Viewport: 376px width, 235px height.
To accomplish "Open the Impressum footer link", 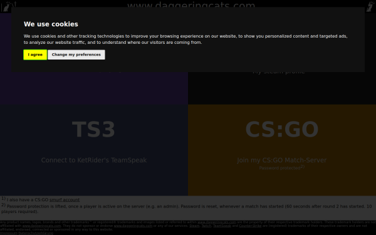I will (x=9, y=233).
